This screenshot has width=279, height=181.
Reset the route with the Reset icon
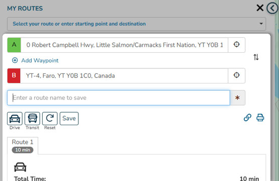click(50, 119)
